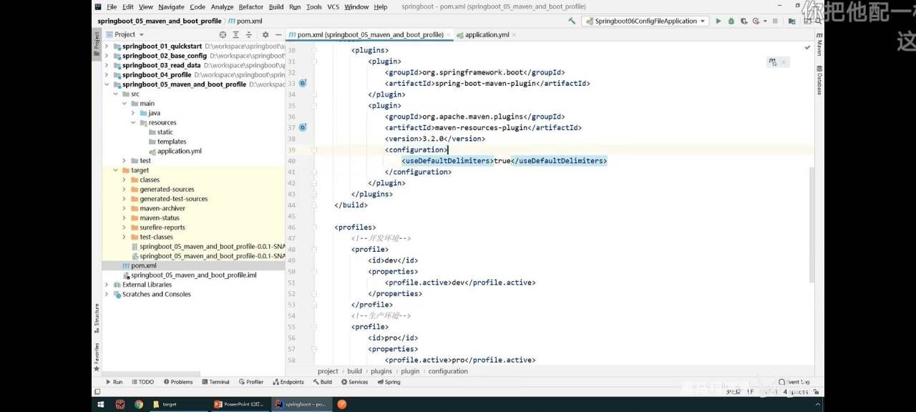Click the Load Maven Changes floating icon
The width and height of the screenshot is (916, 412).
tap(772, 62)
